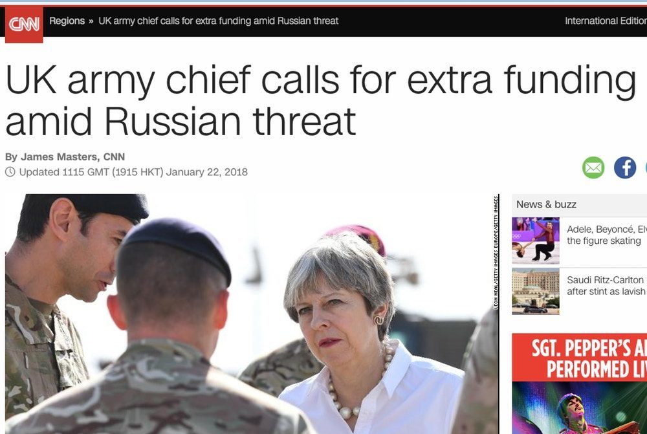Screen dimensions: 647x434
Task: Click the clock icon beside updated time
Action: pos(10,172)
